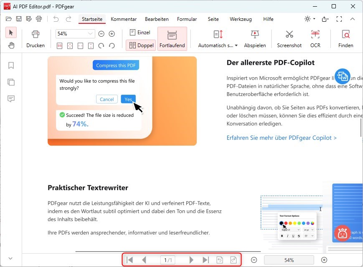Switch to the Werkzeug tab
The width and height of the screenshot is (363, 267).
click(241, 19)
